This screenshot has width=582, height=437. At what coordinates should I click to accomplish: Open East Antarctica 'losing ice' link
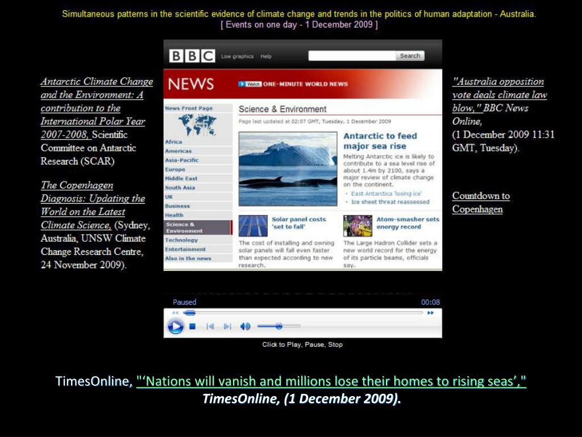pos(386,193)
